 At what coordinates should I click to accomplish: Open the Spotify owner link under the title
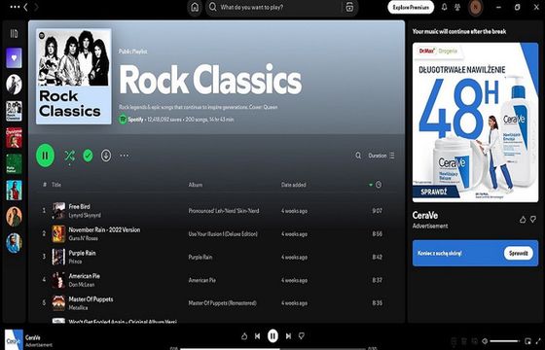[x=135, y=120]
